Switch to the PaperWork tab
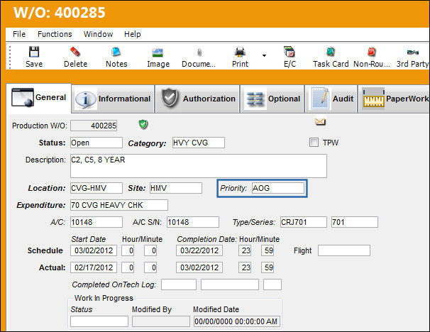The image size is (430, 332). pos(394,99)
